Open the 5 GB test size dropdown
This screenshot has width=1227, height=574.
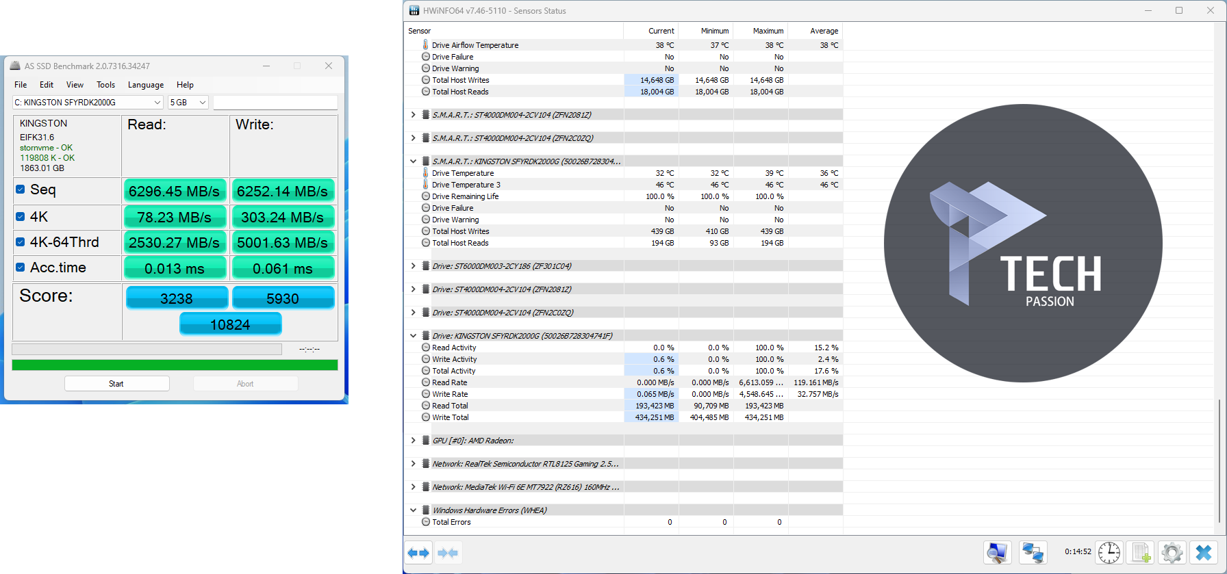point(188,103)
